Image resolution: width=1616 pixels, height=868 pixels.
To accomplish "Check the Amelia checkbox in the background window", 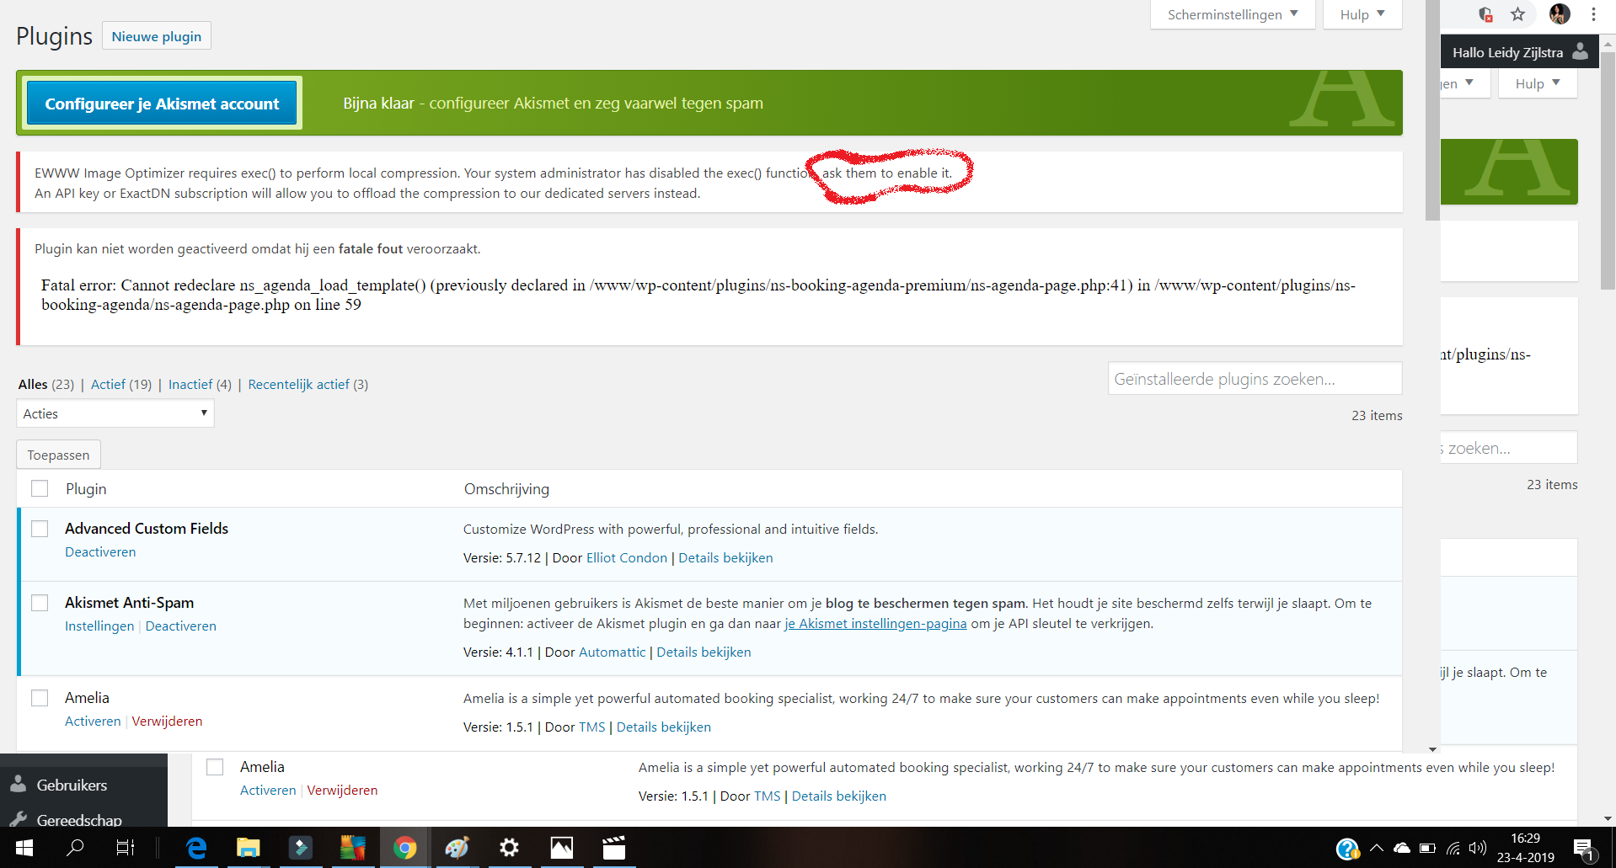I will click(x=215, y=767).
